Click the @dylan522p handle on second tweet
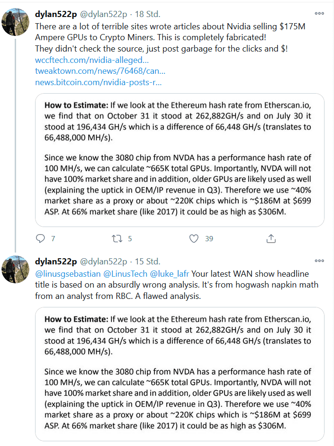This screenshot has height=446, width=334. 103,262
